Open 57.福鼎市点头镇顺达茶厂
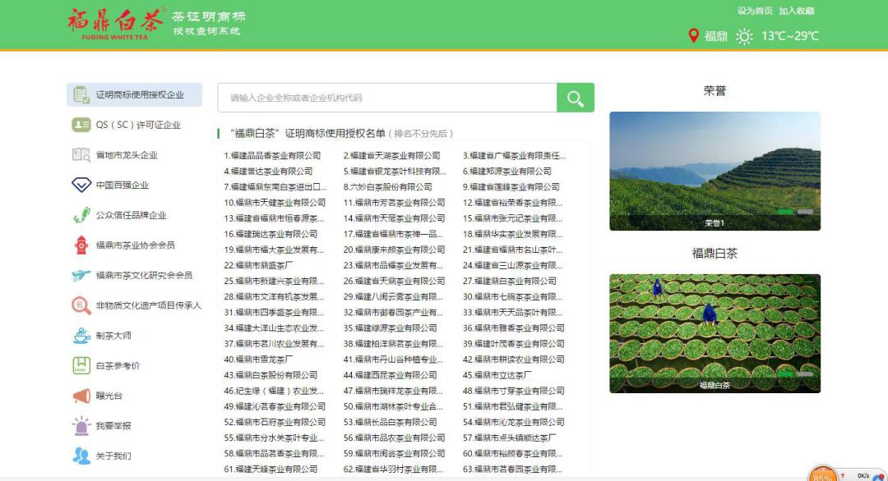The height and width of the screenshot is (481, 888). pyautogui.click(x=510, y=437)
